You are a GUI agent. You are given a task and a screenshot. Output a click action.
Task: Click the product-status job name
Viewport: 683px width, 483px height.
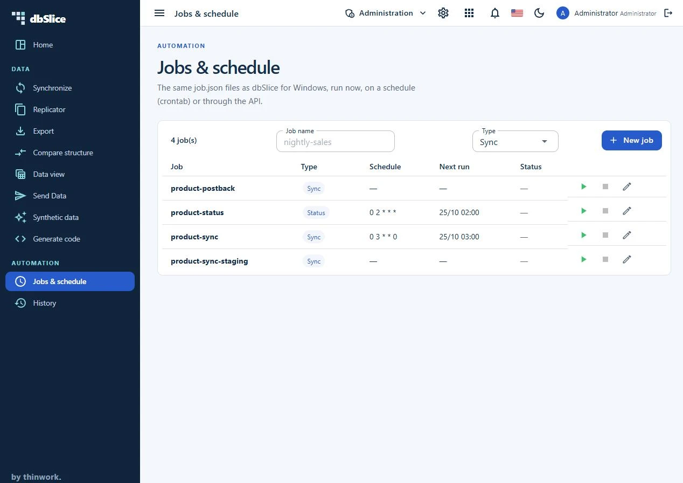pos(197,212)
